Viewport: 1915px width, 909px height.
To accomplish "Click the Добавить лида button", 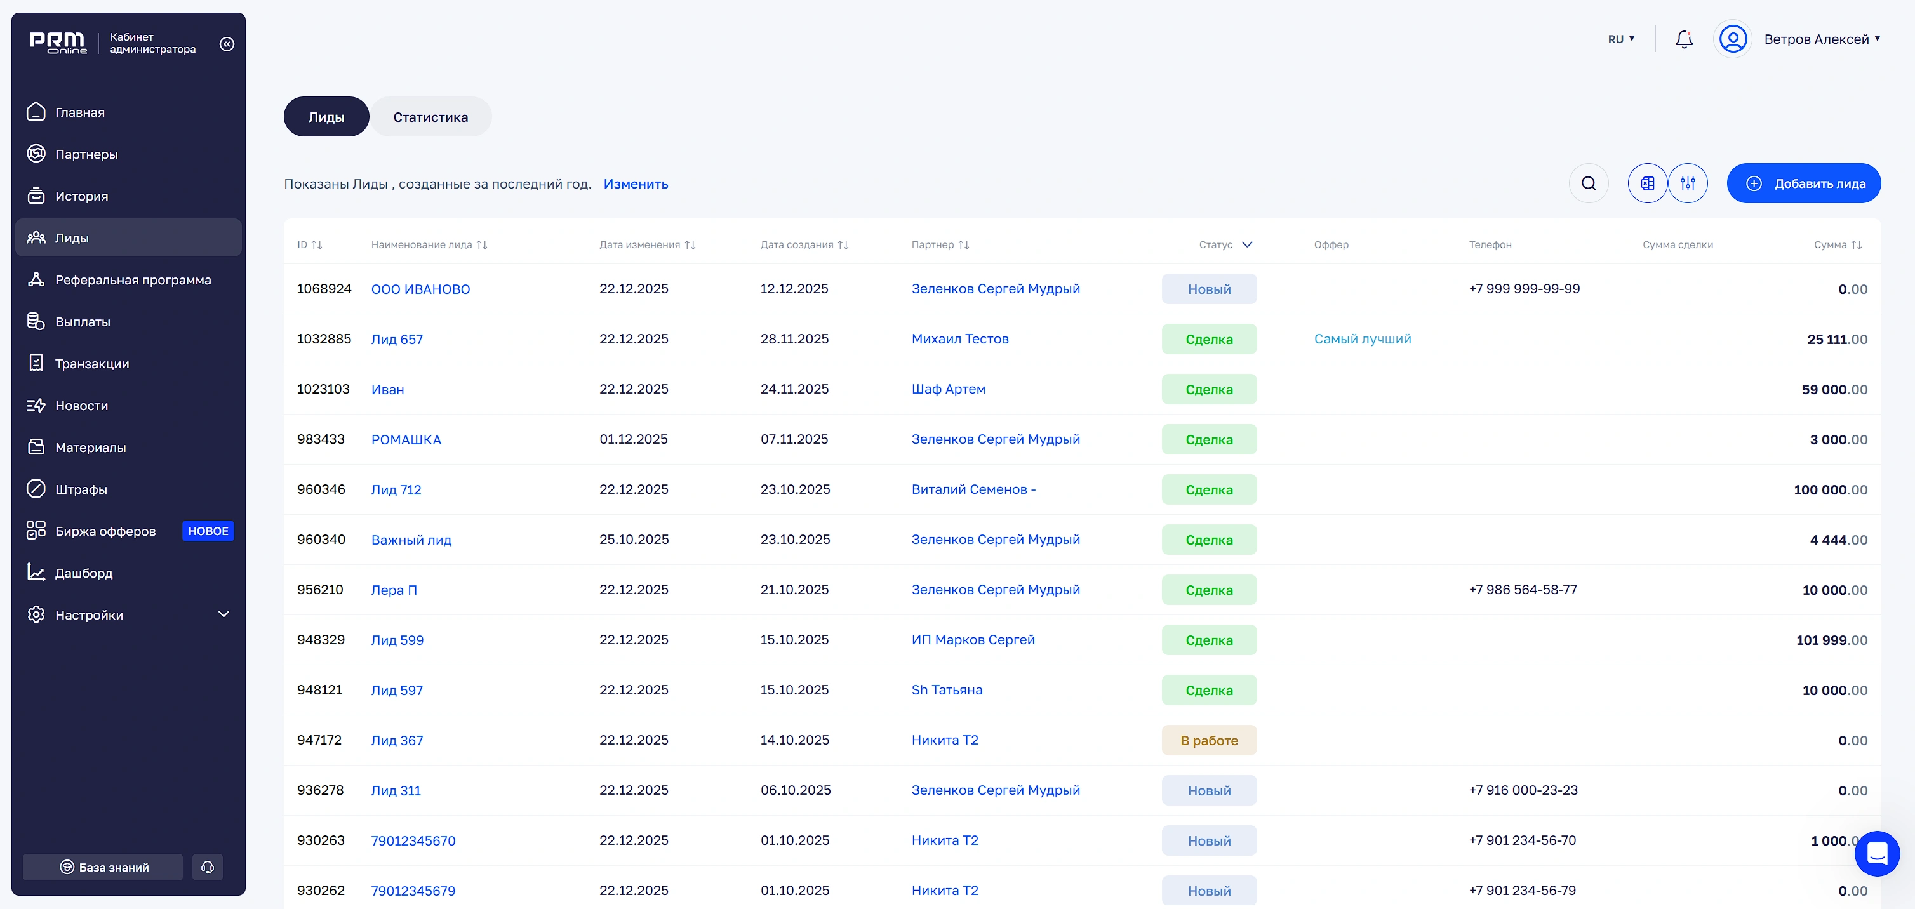I will tap(1803, 183).
